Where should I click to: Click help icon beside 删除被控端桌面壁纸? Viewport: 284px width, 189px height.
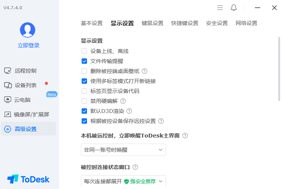tap(144, 71)
